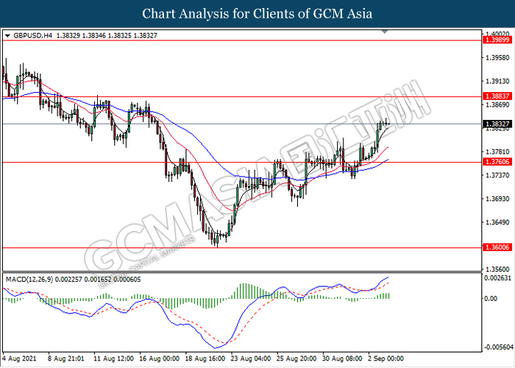Click the 8 Aug 21:01 time label
The width and height of the screenshot is (515, 368).
[66, 358]
